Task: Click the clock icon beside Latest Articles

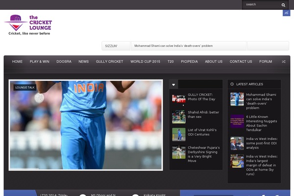Action: click(232, 84)
